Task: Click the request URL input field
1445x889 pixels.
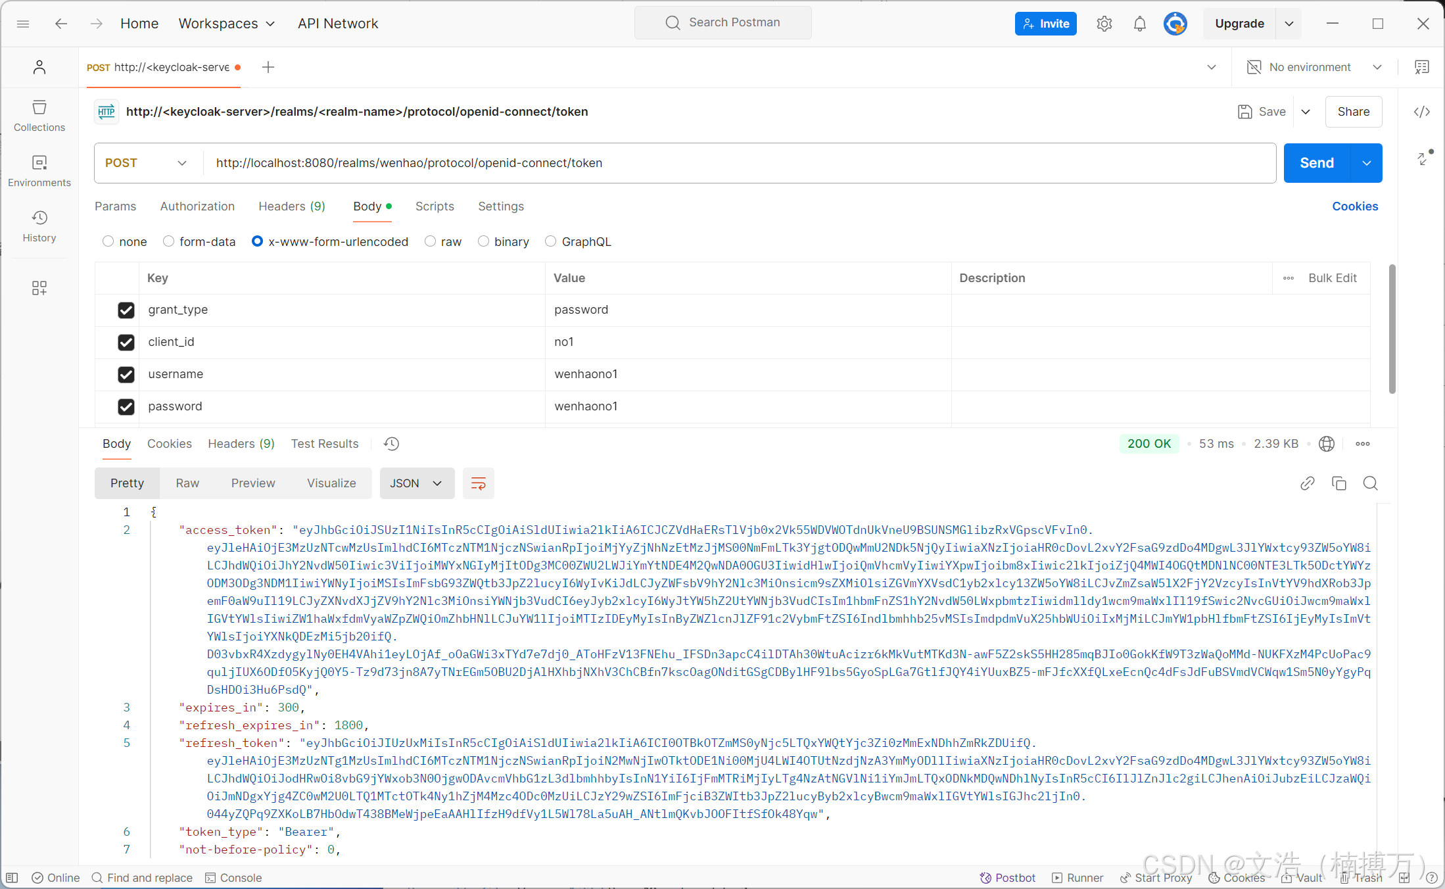Action: tap(592, 162)
